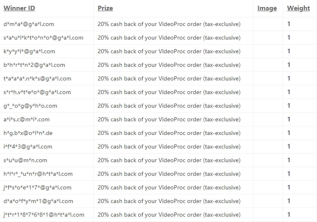The width and height of the screenshot is (317, 222).
Task: Sort by the Weight column header
Action: 298,8
